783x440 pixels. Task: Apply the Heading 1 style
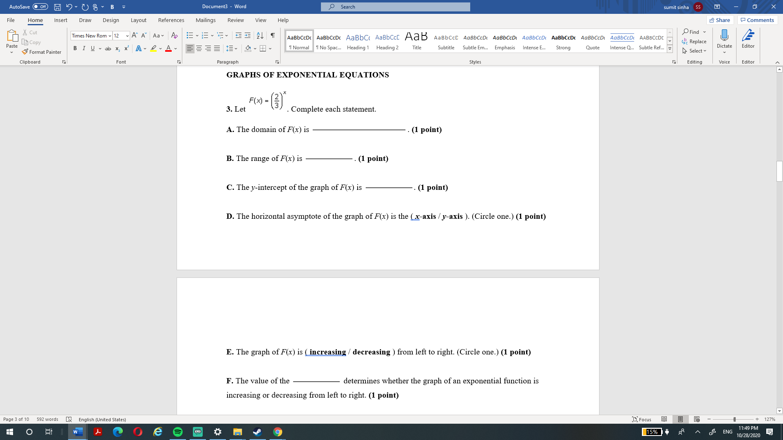tap(358, 41)
